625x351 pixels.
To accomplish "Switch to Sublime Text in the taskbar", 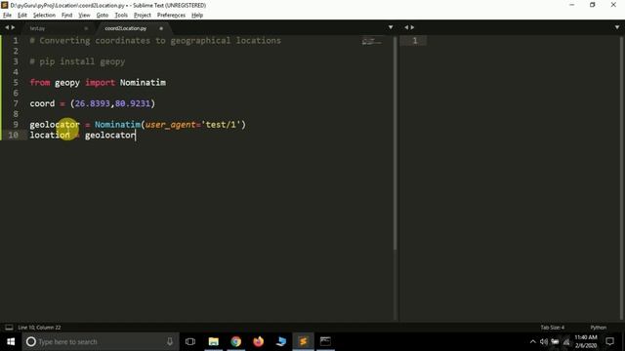I will click(303, 341).
